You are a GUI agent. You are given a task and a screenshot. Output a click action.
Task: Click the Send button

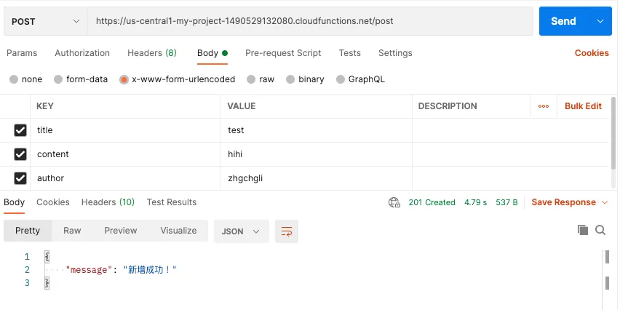point(563,21)
